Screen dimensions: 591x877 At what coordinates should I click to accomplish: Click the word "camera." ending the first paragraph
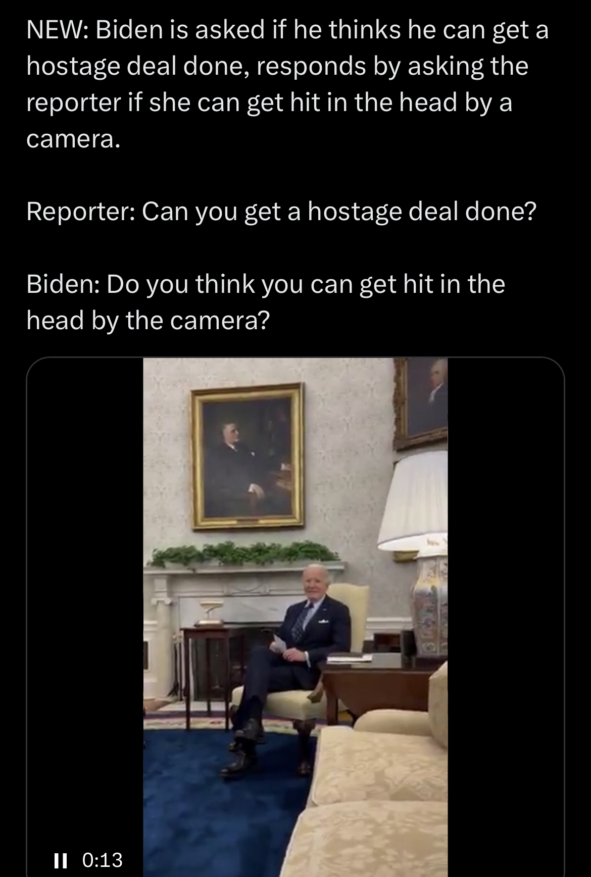[73, 139]
